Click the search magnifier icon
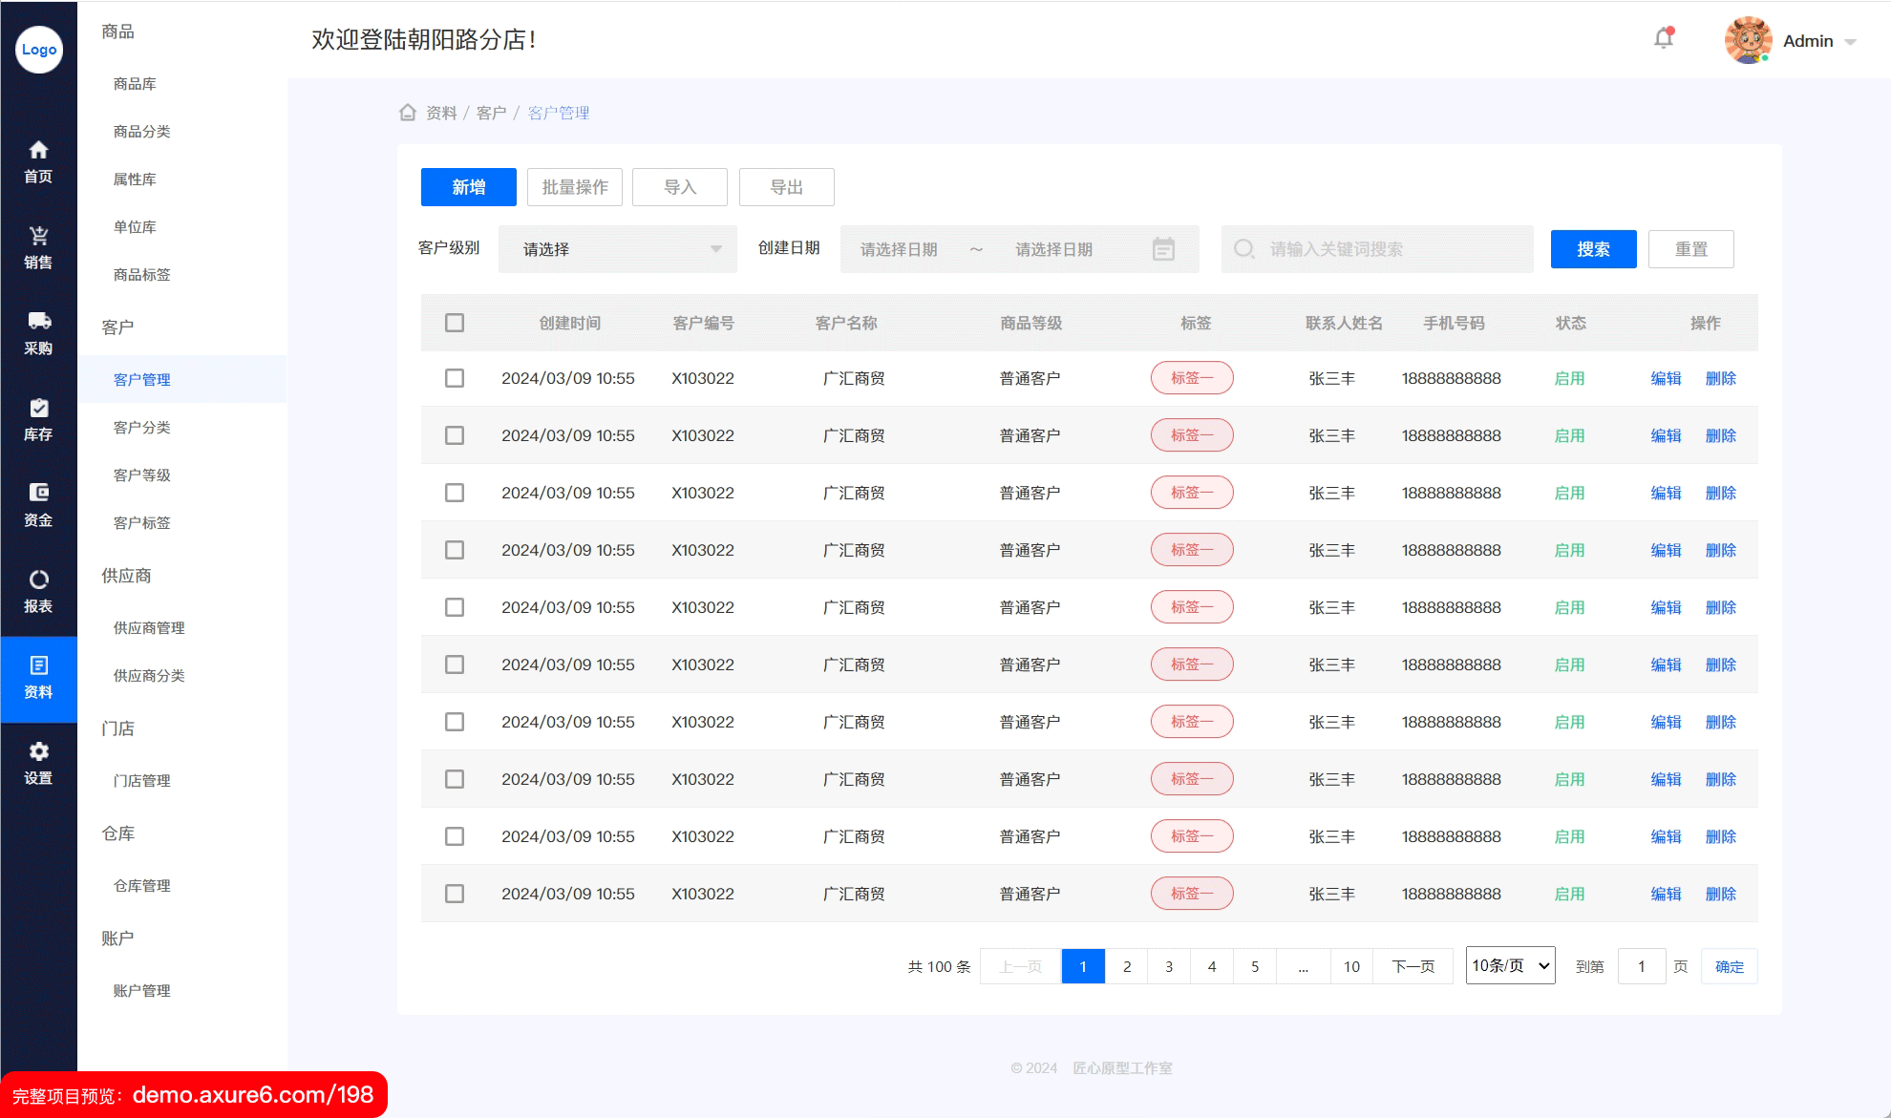Viewport: 1891px width, 1118px height. tap(1244, 249)
